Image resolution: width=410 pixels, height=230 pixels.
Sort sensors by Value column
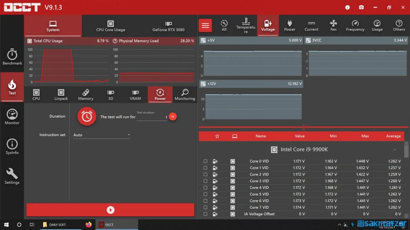(x=300, y=136)
